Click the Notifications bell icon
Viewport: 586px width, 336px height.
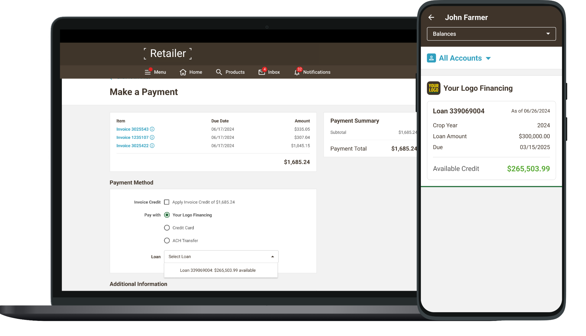point(297,72)
